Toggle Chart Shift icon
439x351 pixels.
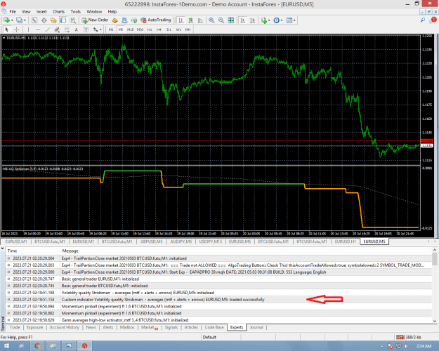[x=252, y=20]
